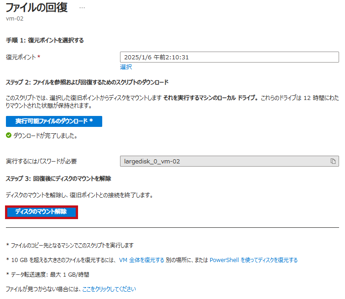Image resolution: width=345 pixels, height=299 pixels.
Task: Copy the password largedisk_0_vm-02 with copy icon
Action: (333, 161)
